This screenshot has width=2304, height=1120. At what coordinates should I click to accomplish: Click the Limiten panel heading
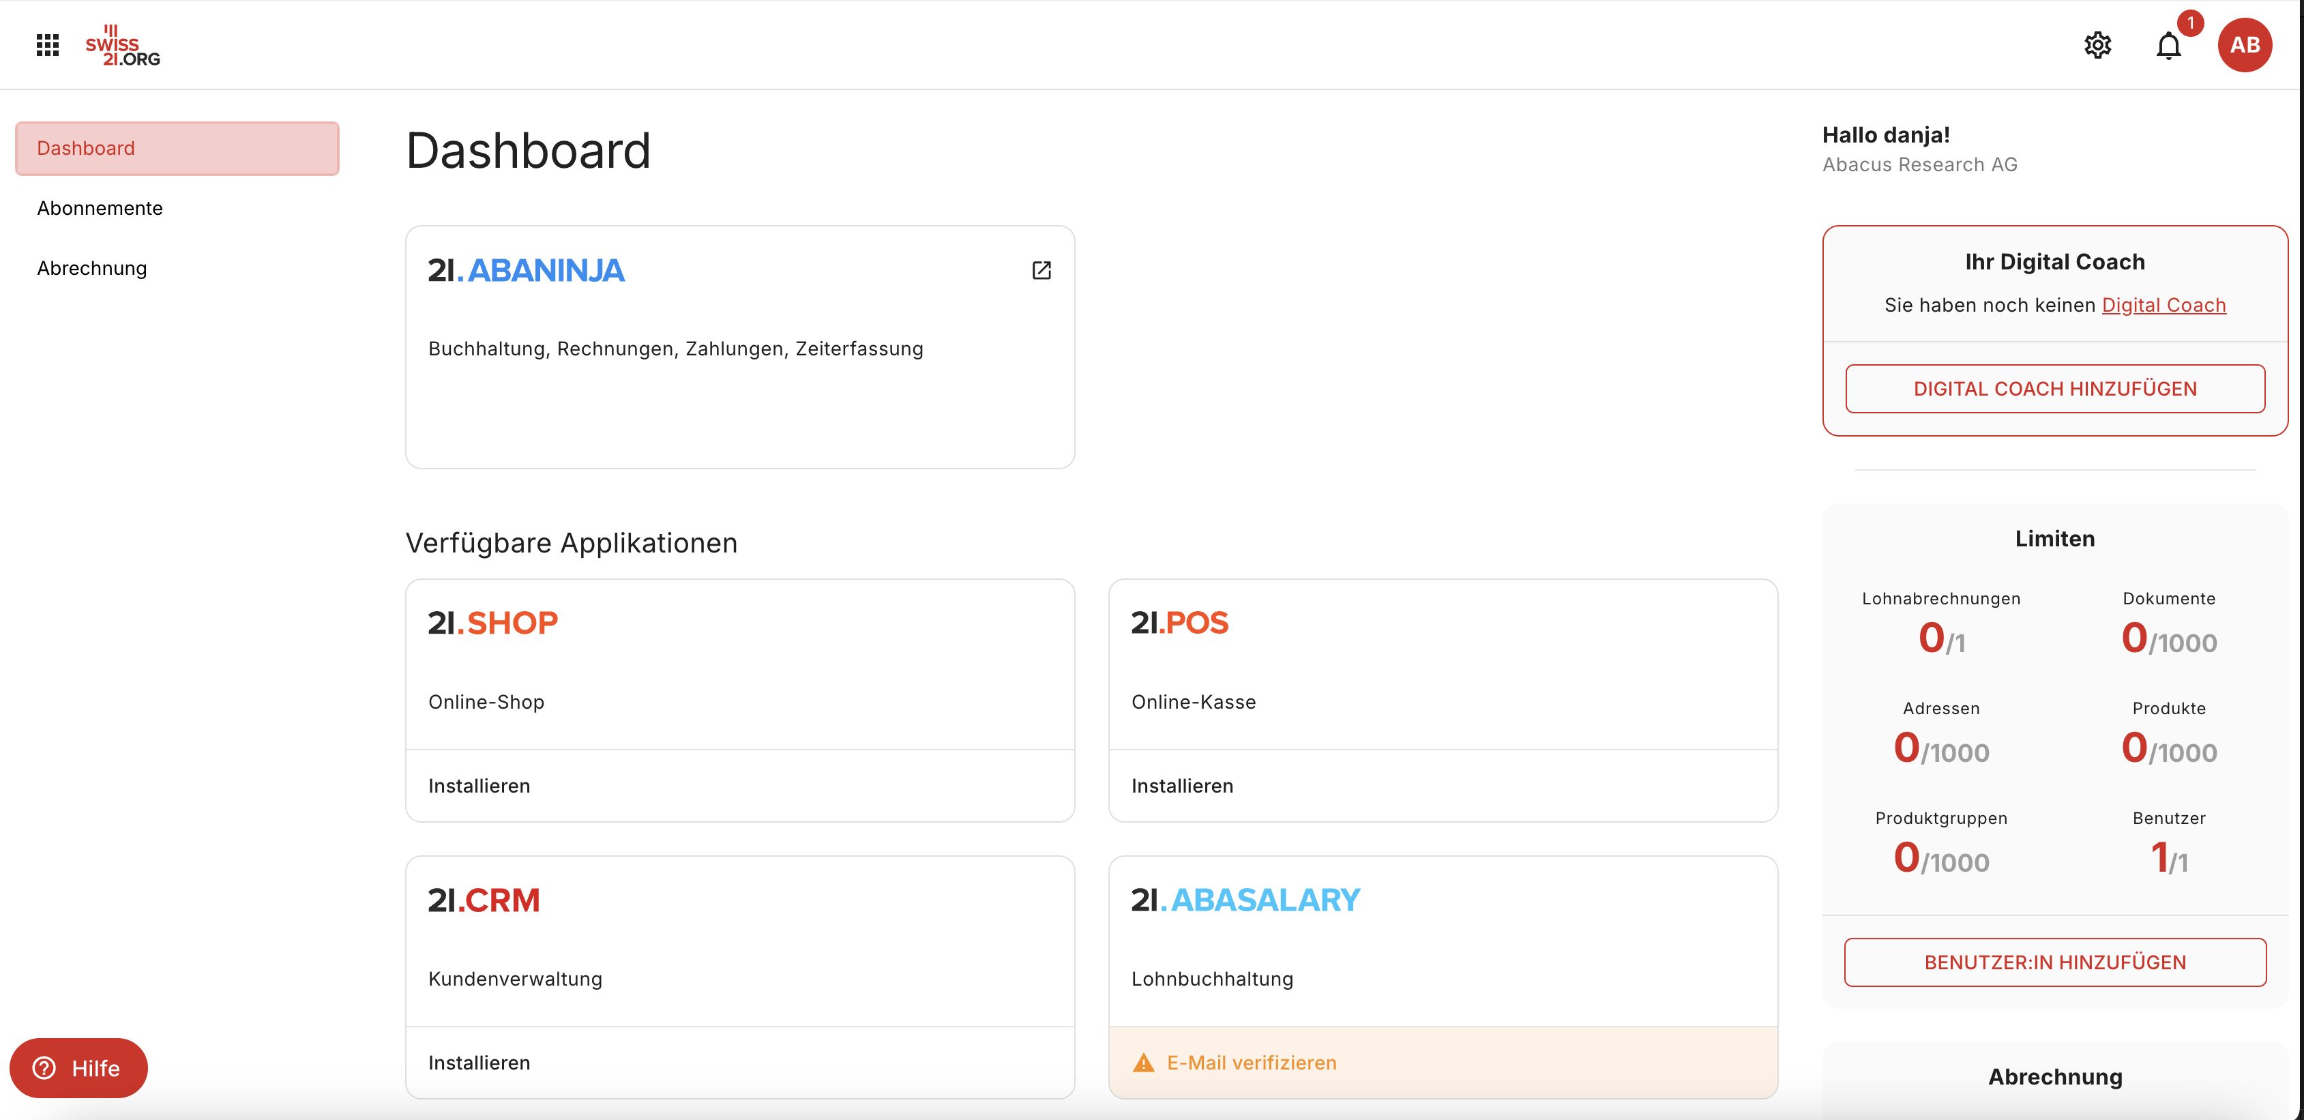[2055, 539]
